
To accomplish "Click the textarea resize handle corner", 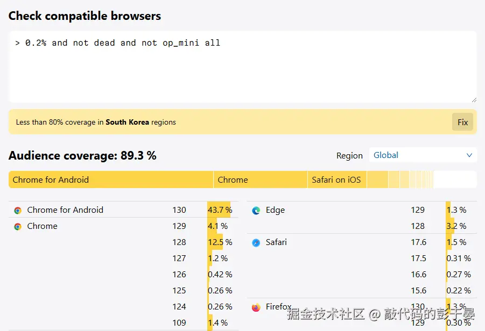I will (x=474, y=100).
